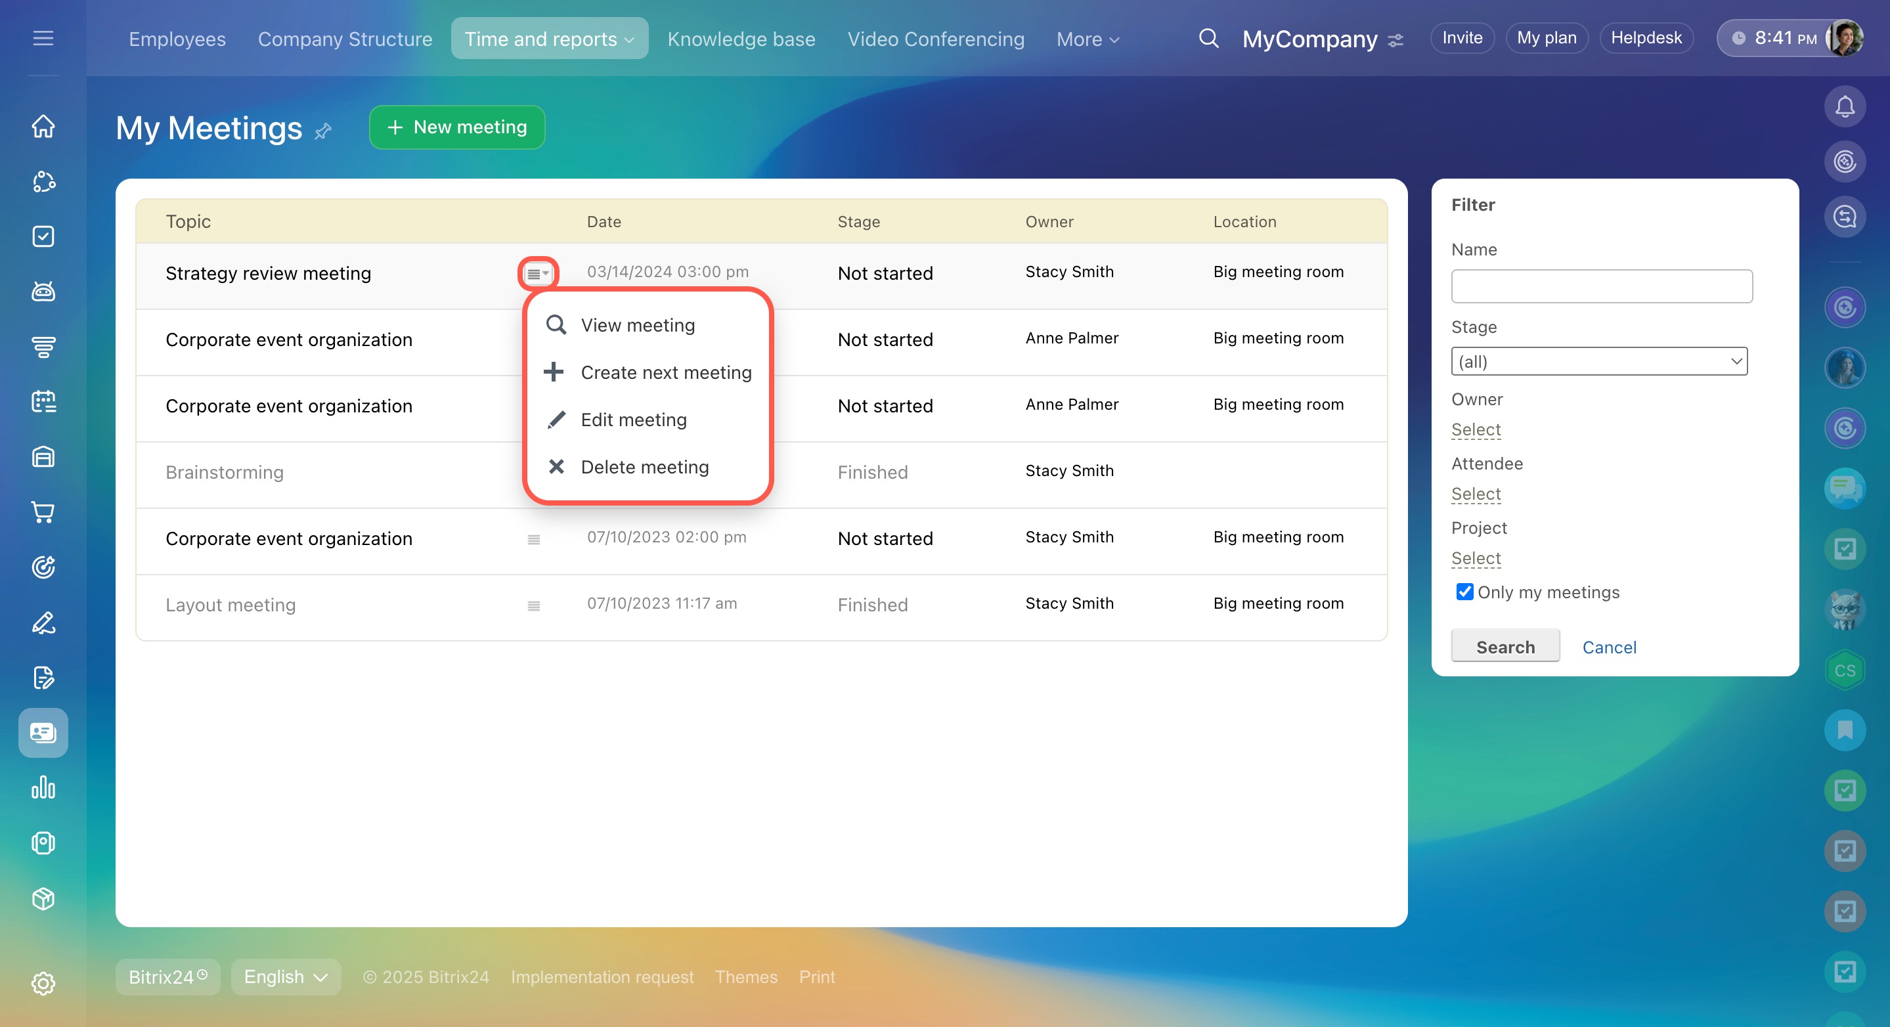Open hamburger menu at top left
Image resolution: width=1890 pixels, height=1027 pixels.
tap(43, 38)
